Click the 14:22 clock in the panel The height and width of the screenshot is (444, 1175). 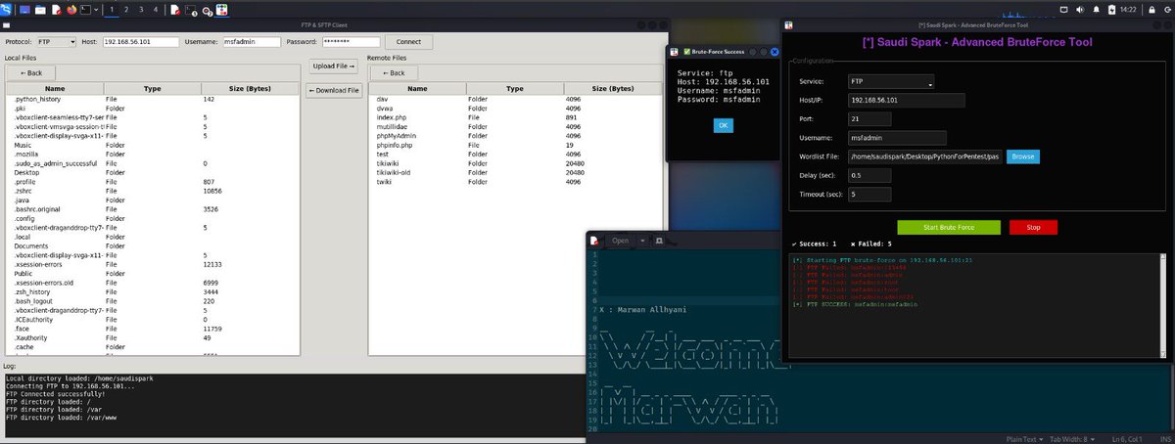(x=1126, y=9)
